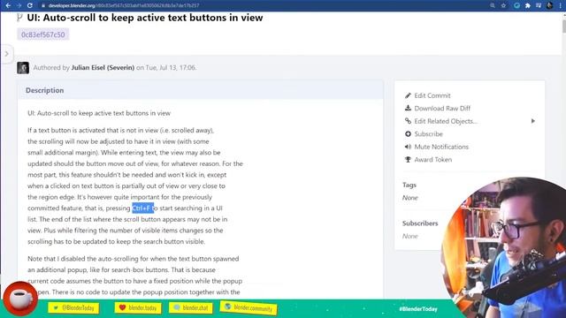Image resolution: width=566 pixels, height=318 pixels.
Task: Click the red coffee cup logo
Action: [20, 299]
